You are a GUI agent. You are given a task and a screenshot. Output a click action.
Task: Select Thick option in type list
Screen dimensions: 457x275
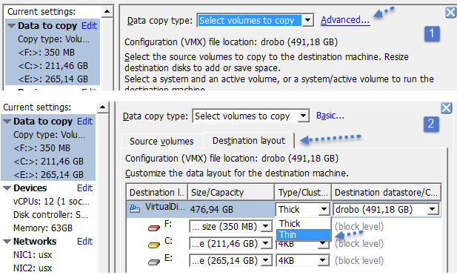point(303,223)
